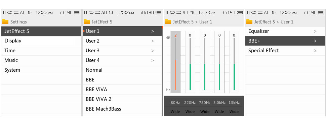Click folder icon beside JetEffect 5 title
Viewport: 326px width, 124px height.
[87, 21]
